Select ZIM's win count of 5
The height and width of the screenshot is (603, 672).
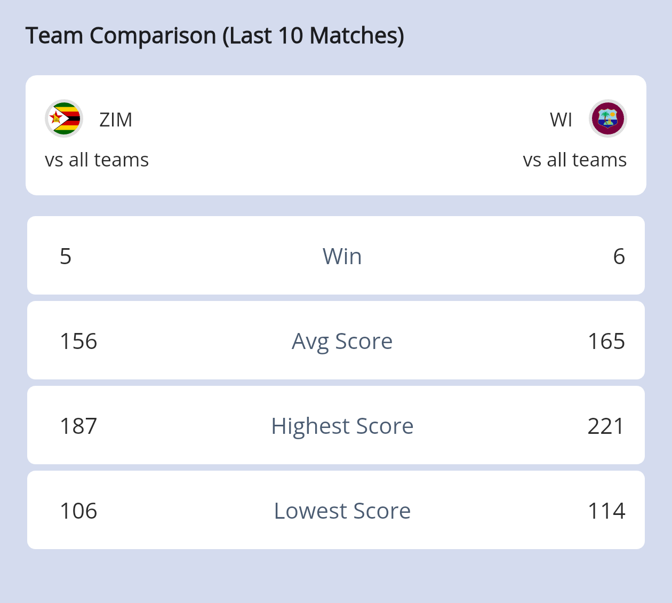coord(66,256)
